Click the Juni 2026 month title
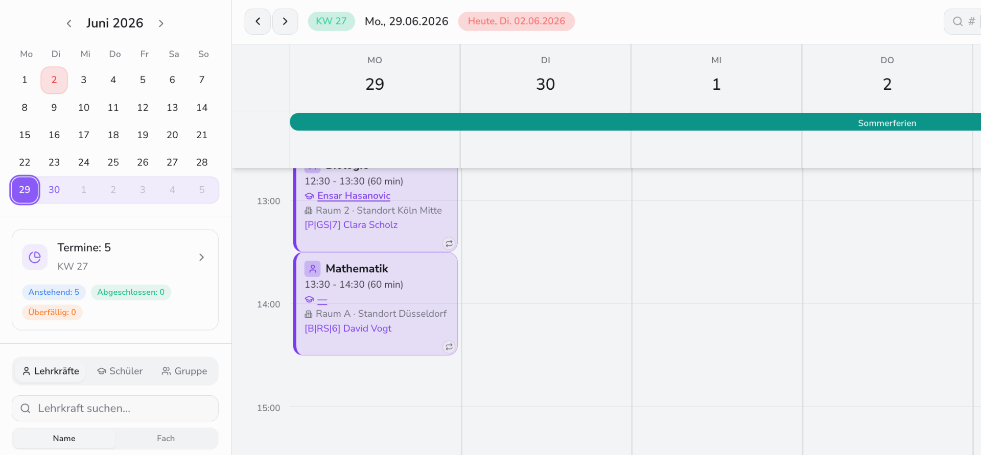This screenshot has width=981, height=455. (x=115, y=23)
